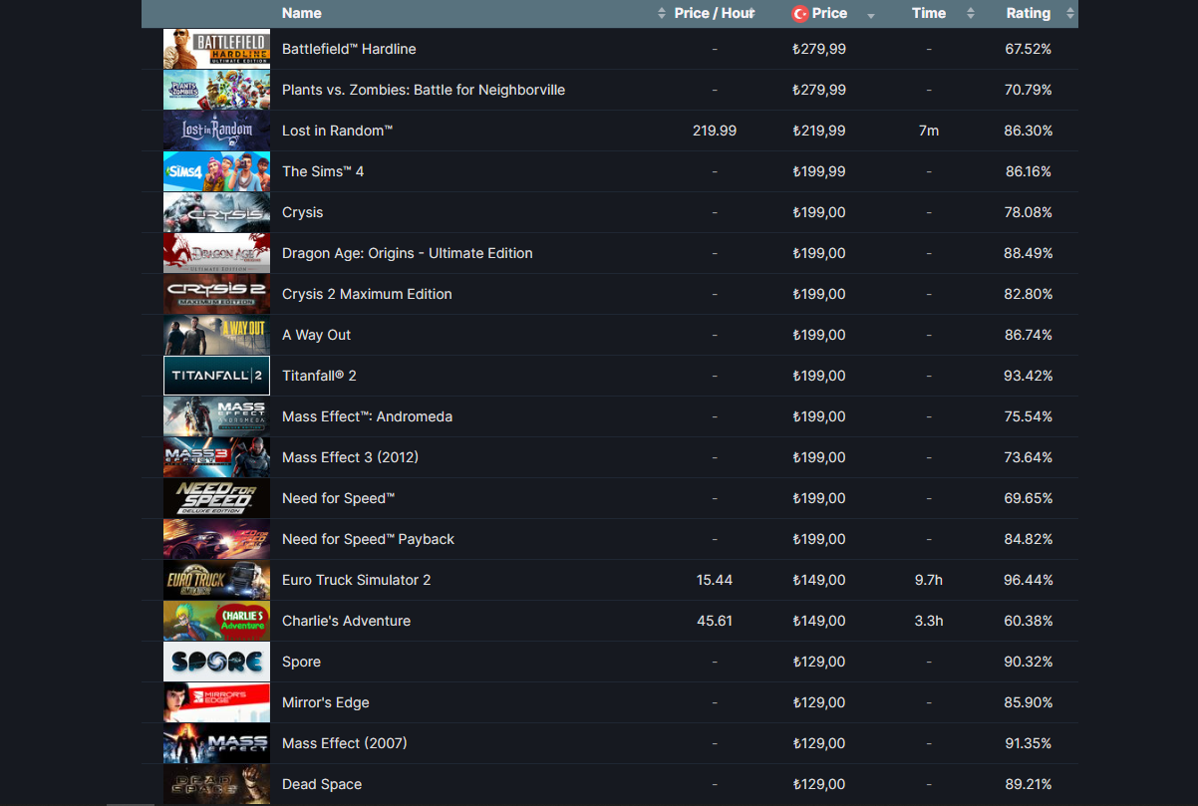Image resolution: width=1198 pixels, height=806 pixels.
Task: Open Dragon Age Origins thumbnail
Action: pos(216,253)
